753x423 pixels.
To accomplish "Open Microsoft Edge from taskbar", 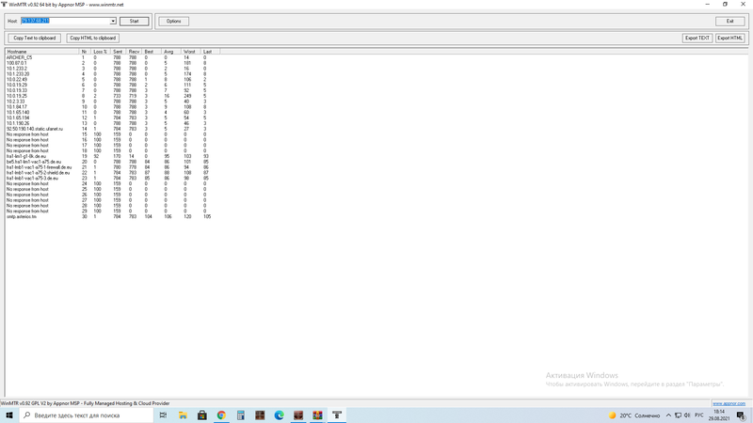I will click(279, 415).
